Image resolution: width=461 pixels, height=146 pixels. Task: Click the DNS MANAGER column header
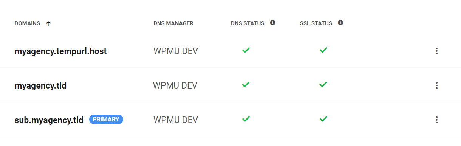point(173,23)
